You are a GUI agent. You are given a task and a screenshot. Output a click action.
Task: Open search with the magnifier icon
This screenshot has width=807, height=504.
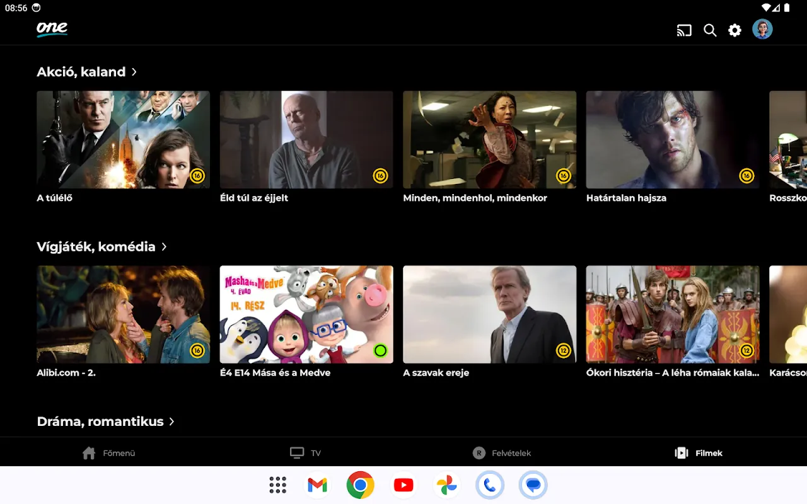click(x=710, y=30)
